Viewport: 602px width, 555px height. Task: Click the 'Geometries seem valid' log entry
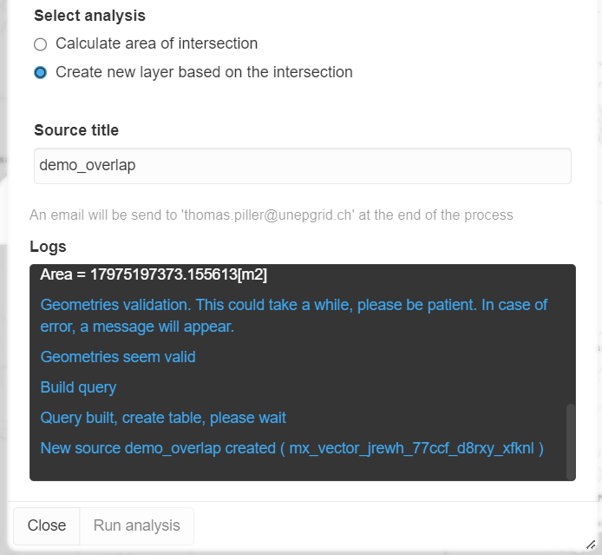click(x=118, y=357)
